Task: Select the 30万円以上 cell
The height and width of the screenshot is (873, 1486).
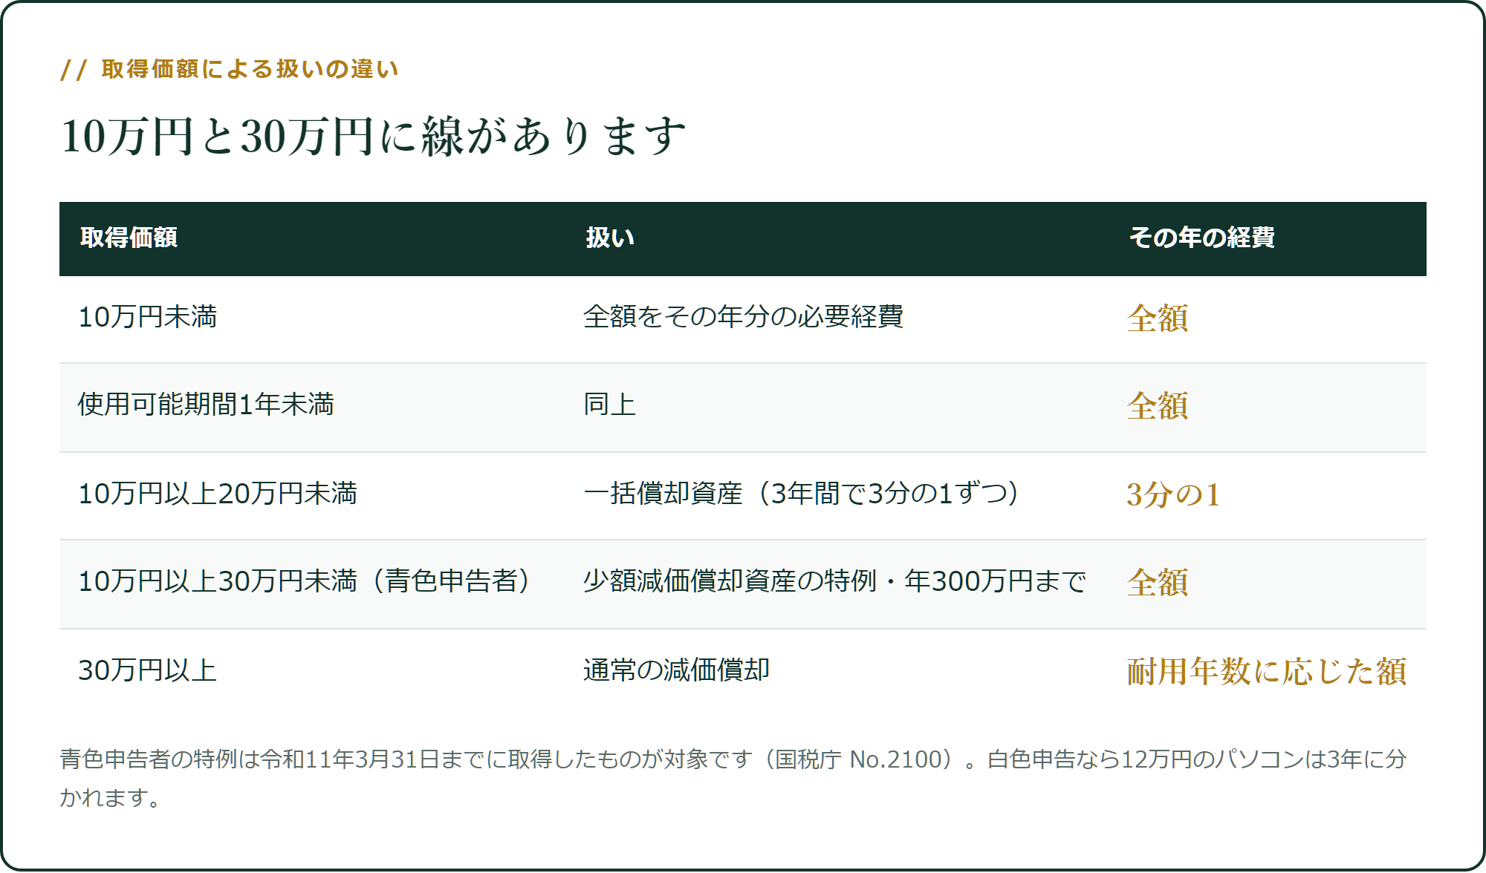Action: pyautogui.click(x=148, y=670)
